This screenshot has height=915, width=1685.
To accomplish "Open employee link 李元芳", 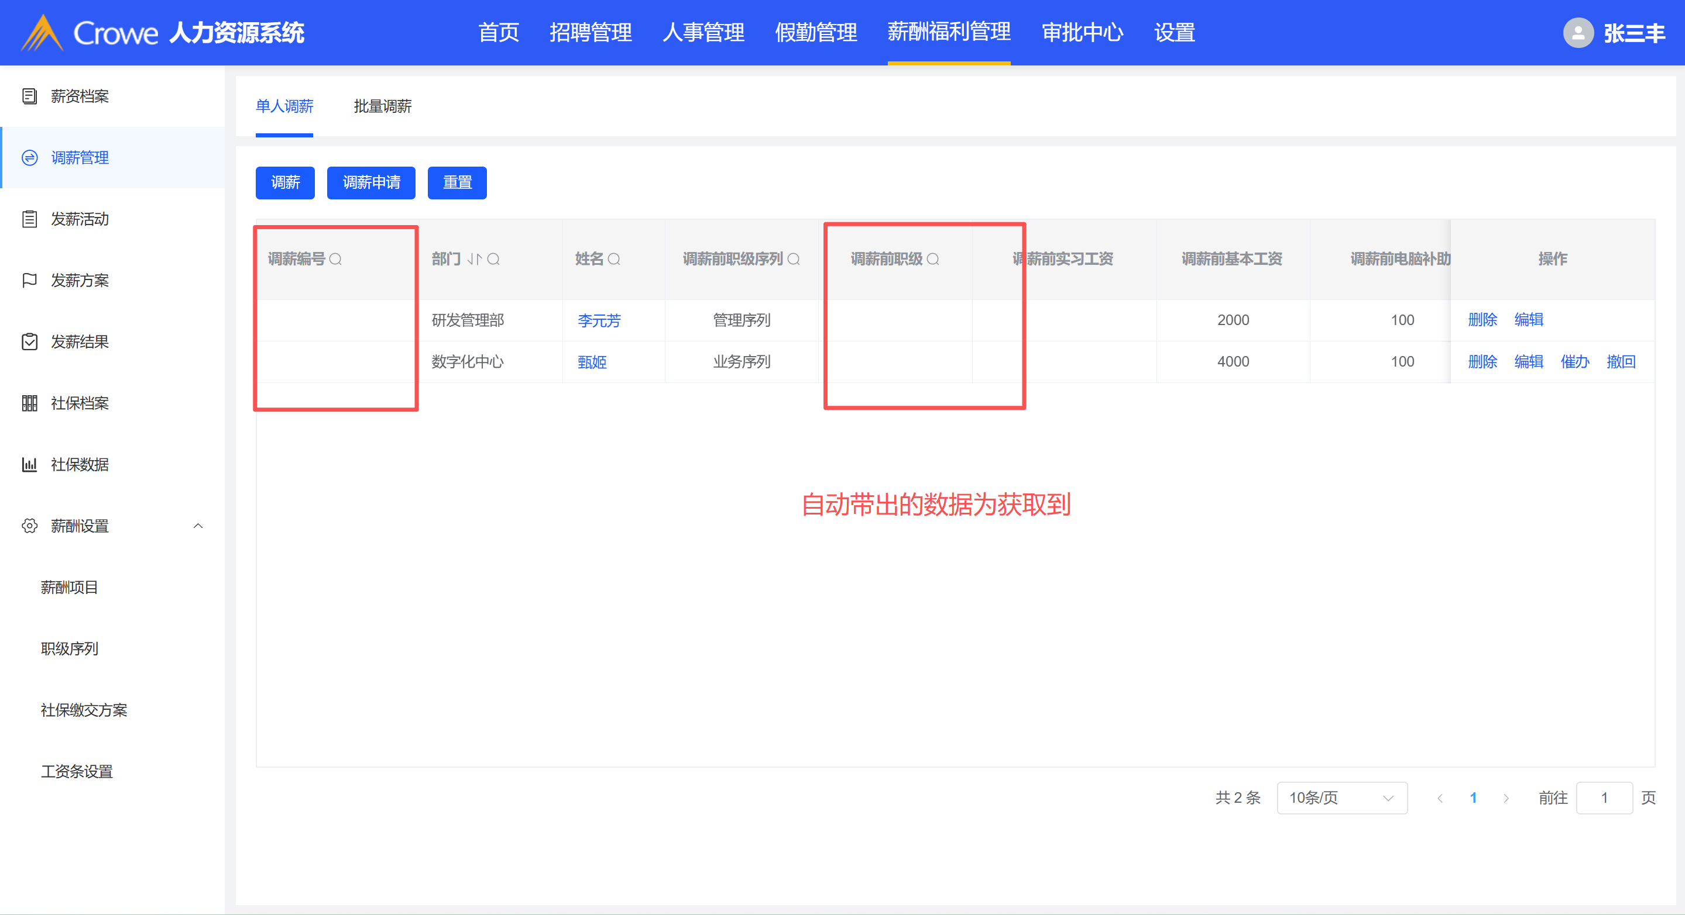I will pyautogui.click(x=599, y=320).
